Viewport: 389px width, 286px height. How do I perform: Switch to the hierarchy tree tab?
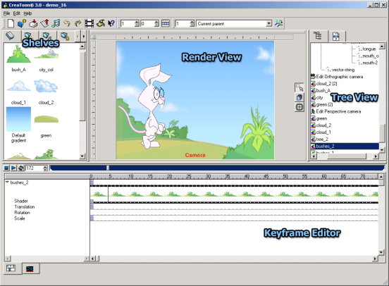coord(318,36)
